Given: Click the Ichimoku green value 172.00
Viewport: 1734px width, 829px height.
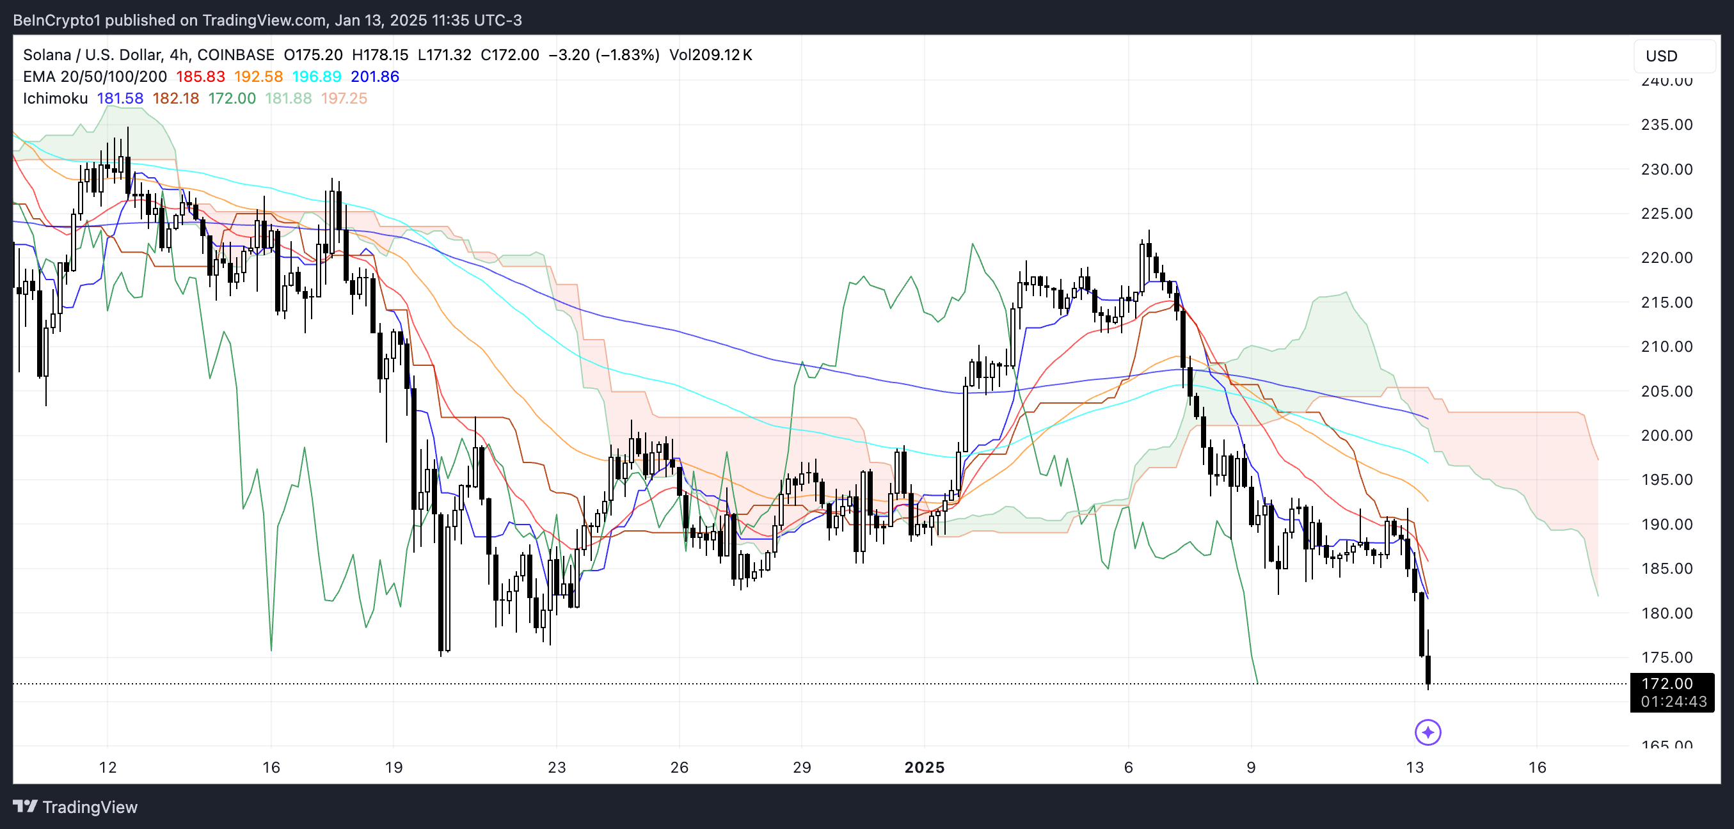Looking at the screenshot, I should 232,99.
